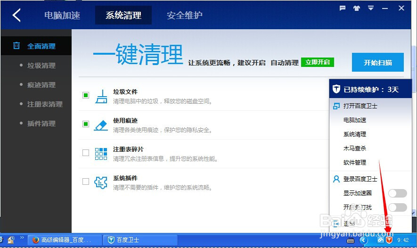
Task: Click the tray icon left of shield
Action: 381,240
